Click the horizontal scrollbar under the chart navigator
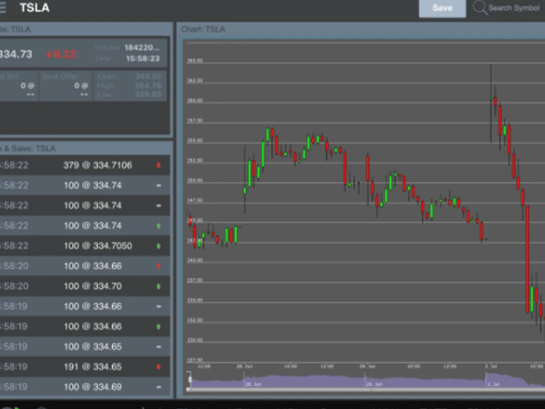 366,390
